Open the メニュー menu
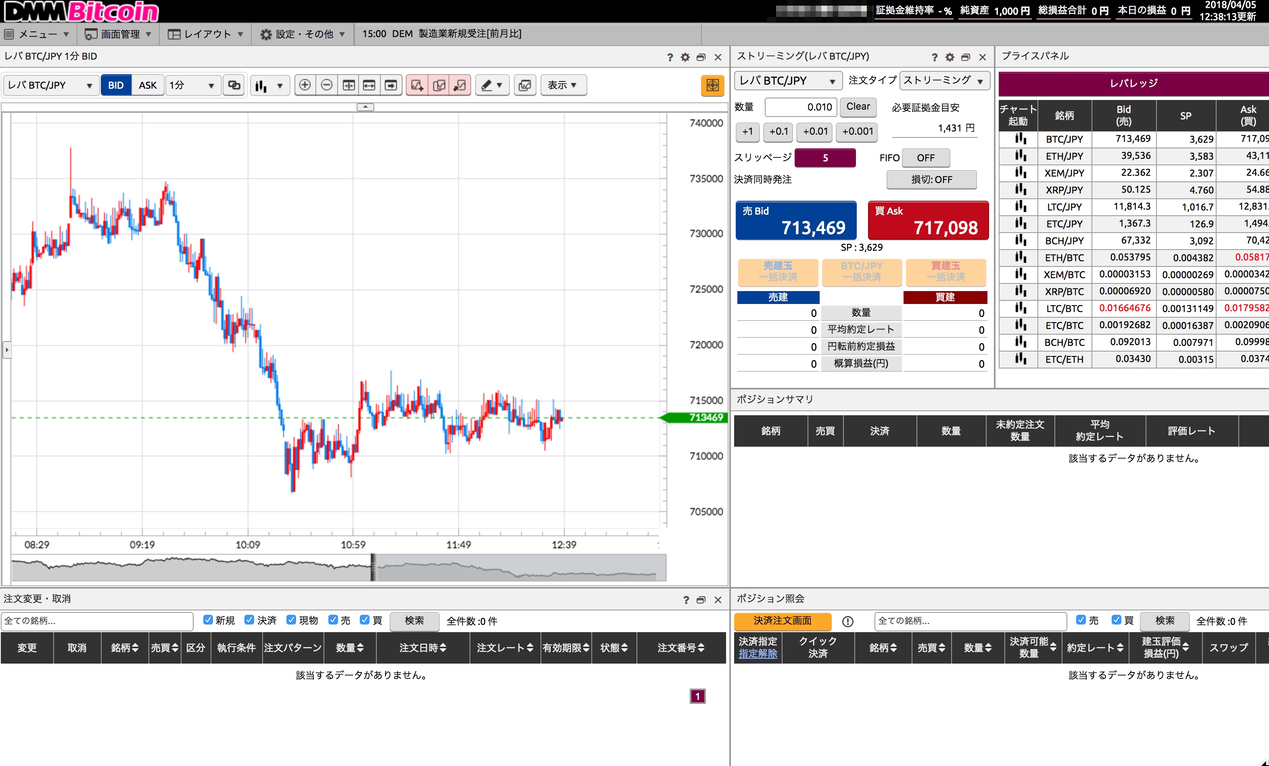This screenshot has height=766, width=1269. (37, 34)
